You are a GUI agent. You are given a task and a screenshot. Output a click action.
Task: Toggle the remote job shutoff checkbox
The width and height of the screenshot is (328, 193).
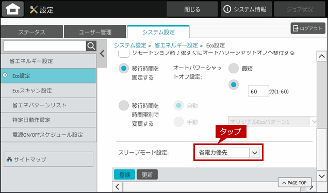(x=124, y=54)
